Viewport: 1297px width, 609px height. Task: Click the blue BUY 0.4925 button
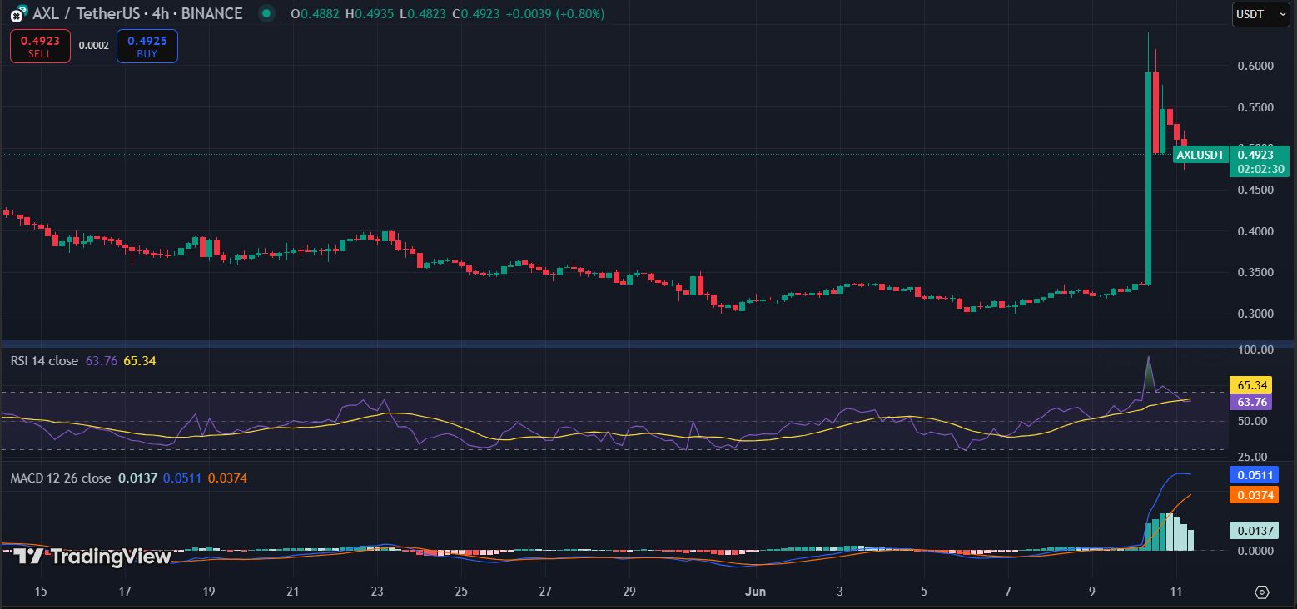[x=147, y=47]
